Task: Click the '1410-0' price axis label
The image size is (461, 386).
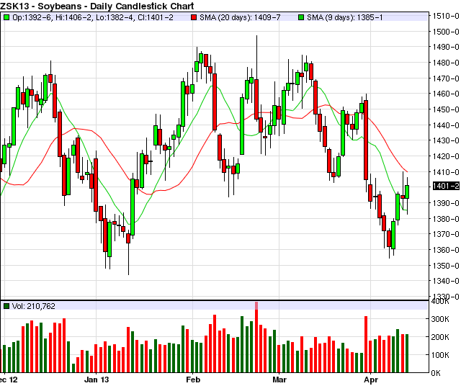Action: click(446, 172)
